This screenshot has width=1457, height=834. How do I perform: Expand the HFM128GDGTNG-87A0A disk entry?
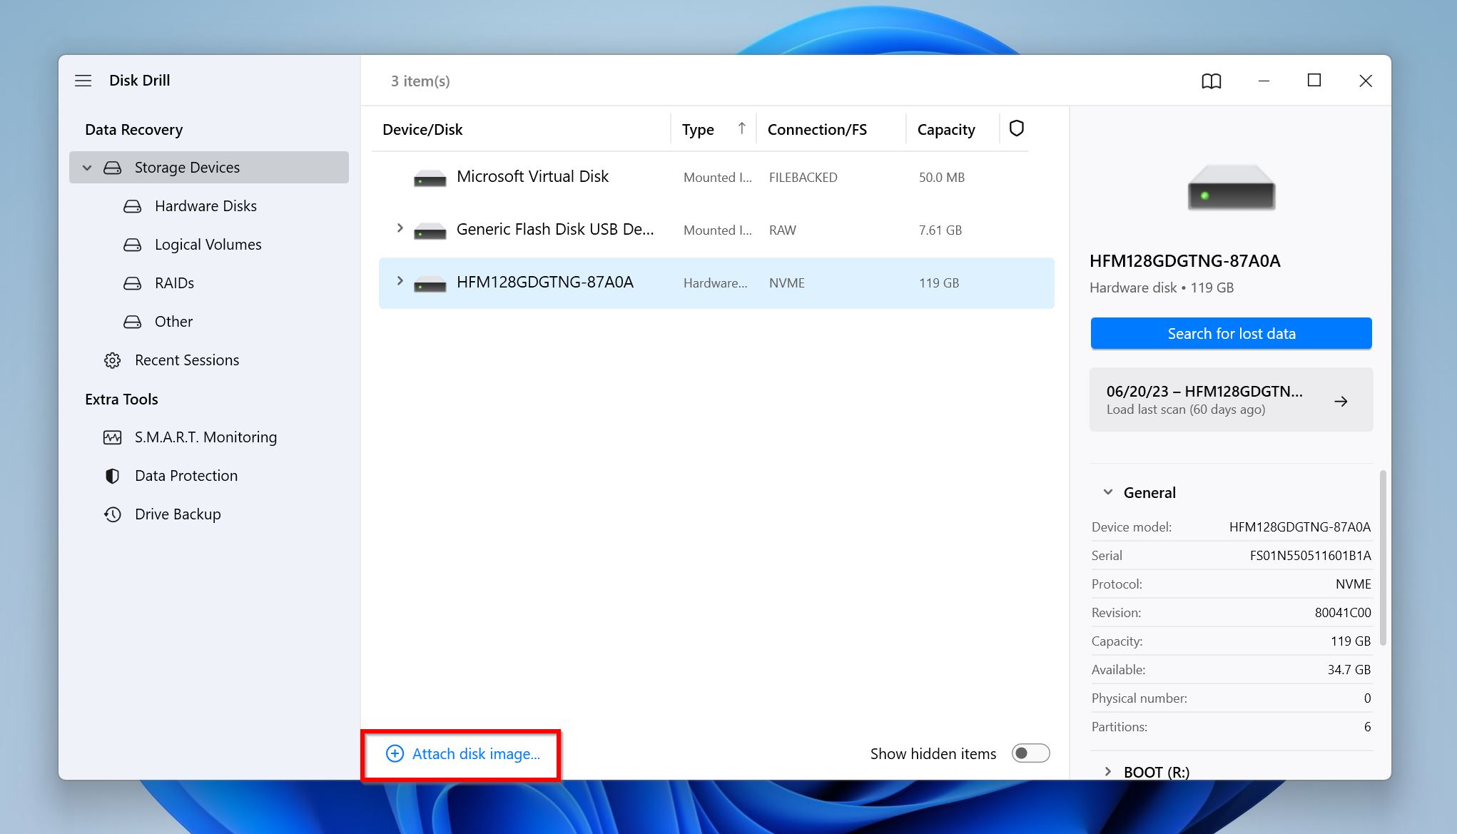pyautogui.click(x=400, y=282)
